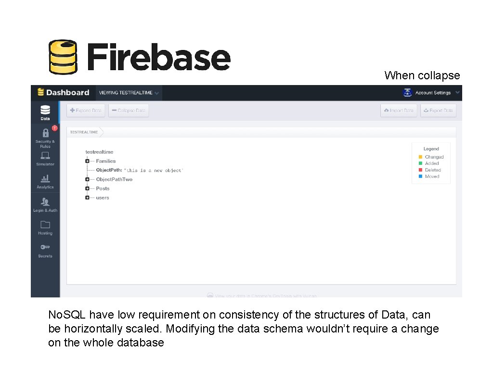Click the Expand Data button
The width and height of the screenshot is (493, 369).
point(86,110)
